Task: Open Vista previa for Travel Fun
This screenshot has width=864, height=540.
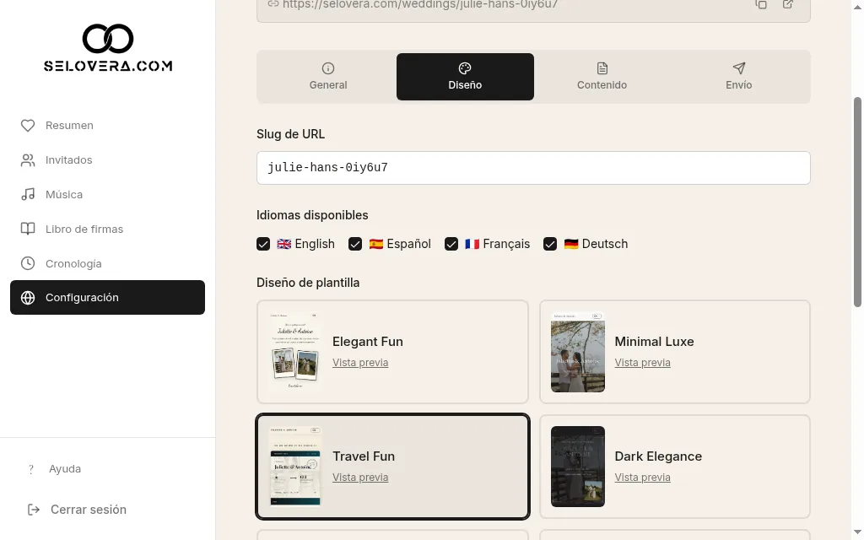Action: pyautogui.click(x=360, y=478)
